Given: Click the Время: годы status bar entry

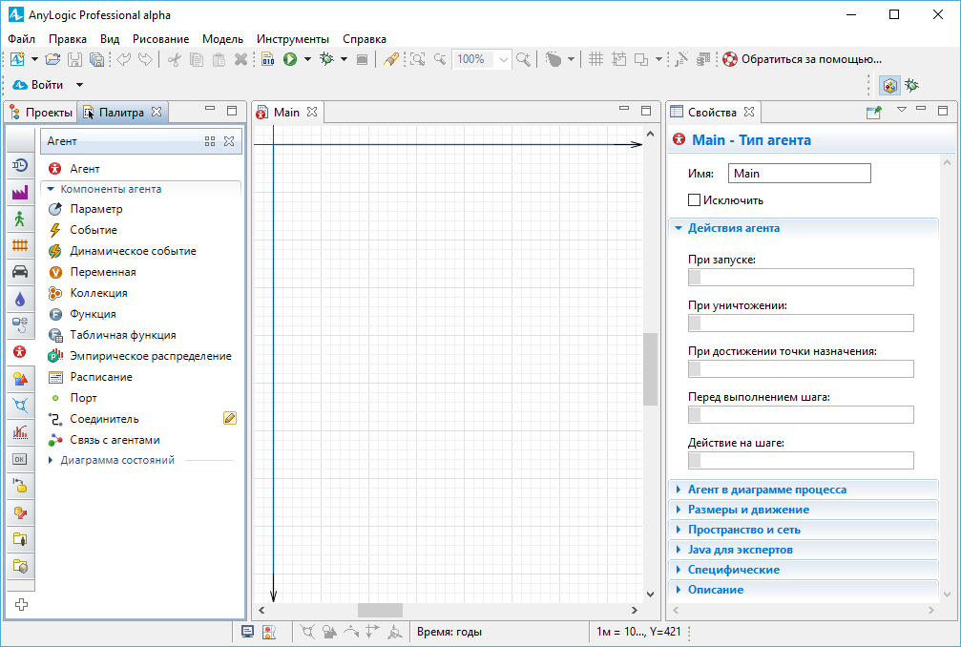Looking at the screenshot, I should [x=449, y=632].
